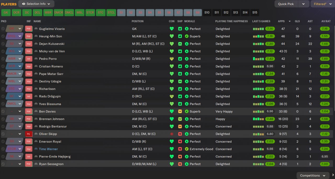The width and height of the screenshot is (335, 179).
Task: Click the profile icon beside Richarlison
Action: [36, 89]
